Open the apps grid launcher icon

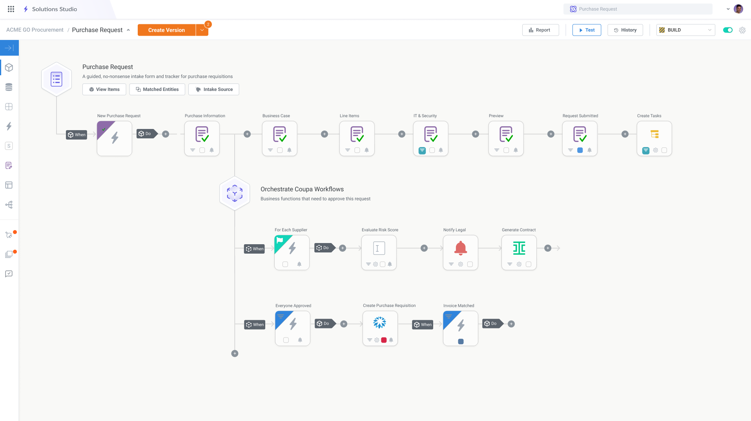click(x=11, y=9)
